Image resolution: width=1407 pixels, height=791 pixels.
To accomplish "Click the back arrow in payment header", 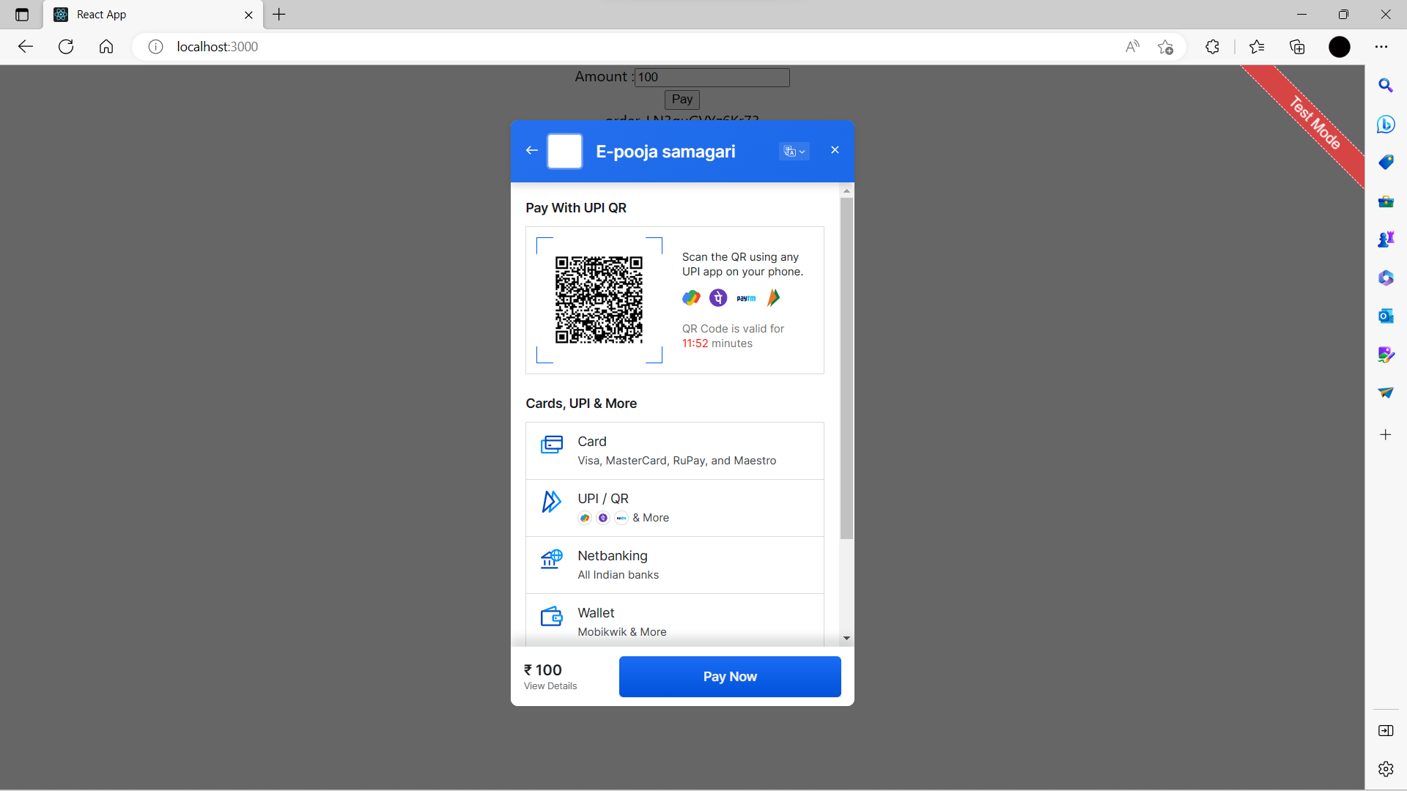I will (x=532, y=151).
